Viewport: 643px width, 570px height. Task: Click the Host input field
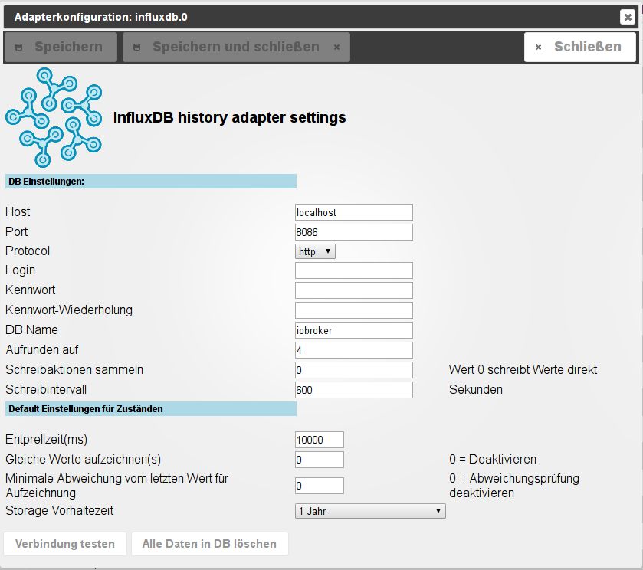pyautogui.click(x=354, y=212)
